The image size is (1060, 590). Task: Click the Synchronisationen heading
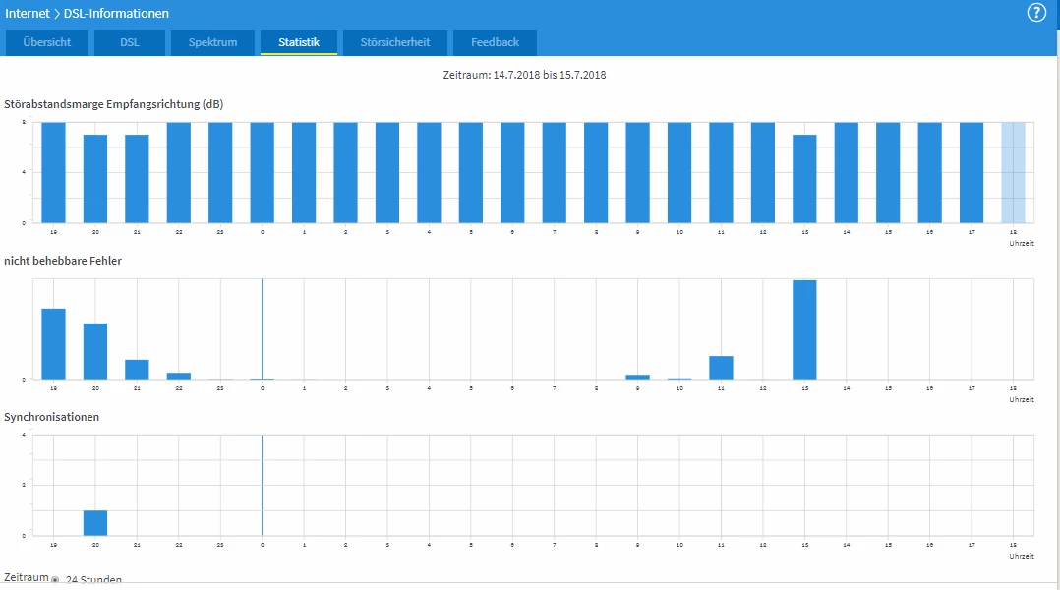click(x=51, y=417)
